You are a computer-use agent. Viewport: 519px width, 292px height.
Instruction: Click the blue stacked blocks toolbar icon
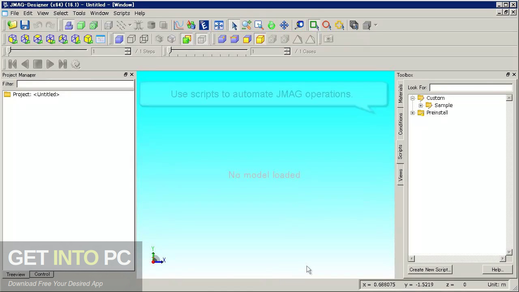coord(69,25)
